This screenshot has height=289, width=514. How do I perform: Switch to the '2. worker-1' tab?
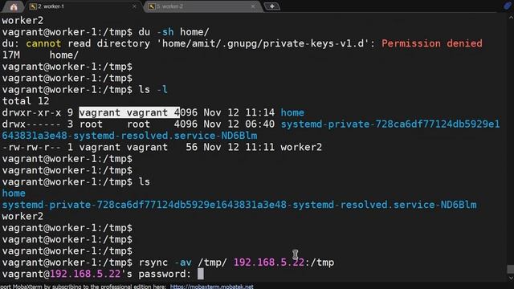[x=84, y=6]
